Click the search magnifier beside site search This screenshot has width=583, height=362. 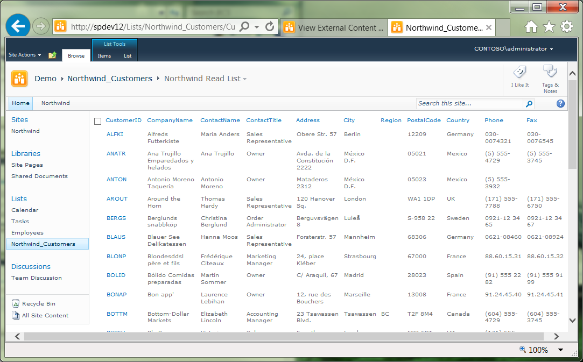(x=529, y=104)
